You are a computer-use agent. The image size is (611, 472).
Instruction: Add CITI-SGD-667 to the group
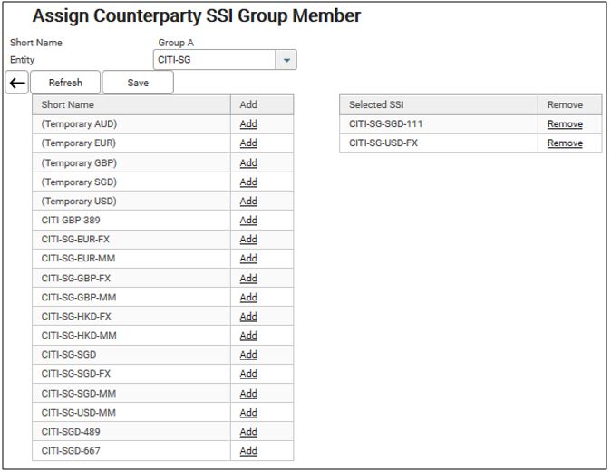point(248,451)
